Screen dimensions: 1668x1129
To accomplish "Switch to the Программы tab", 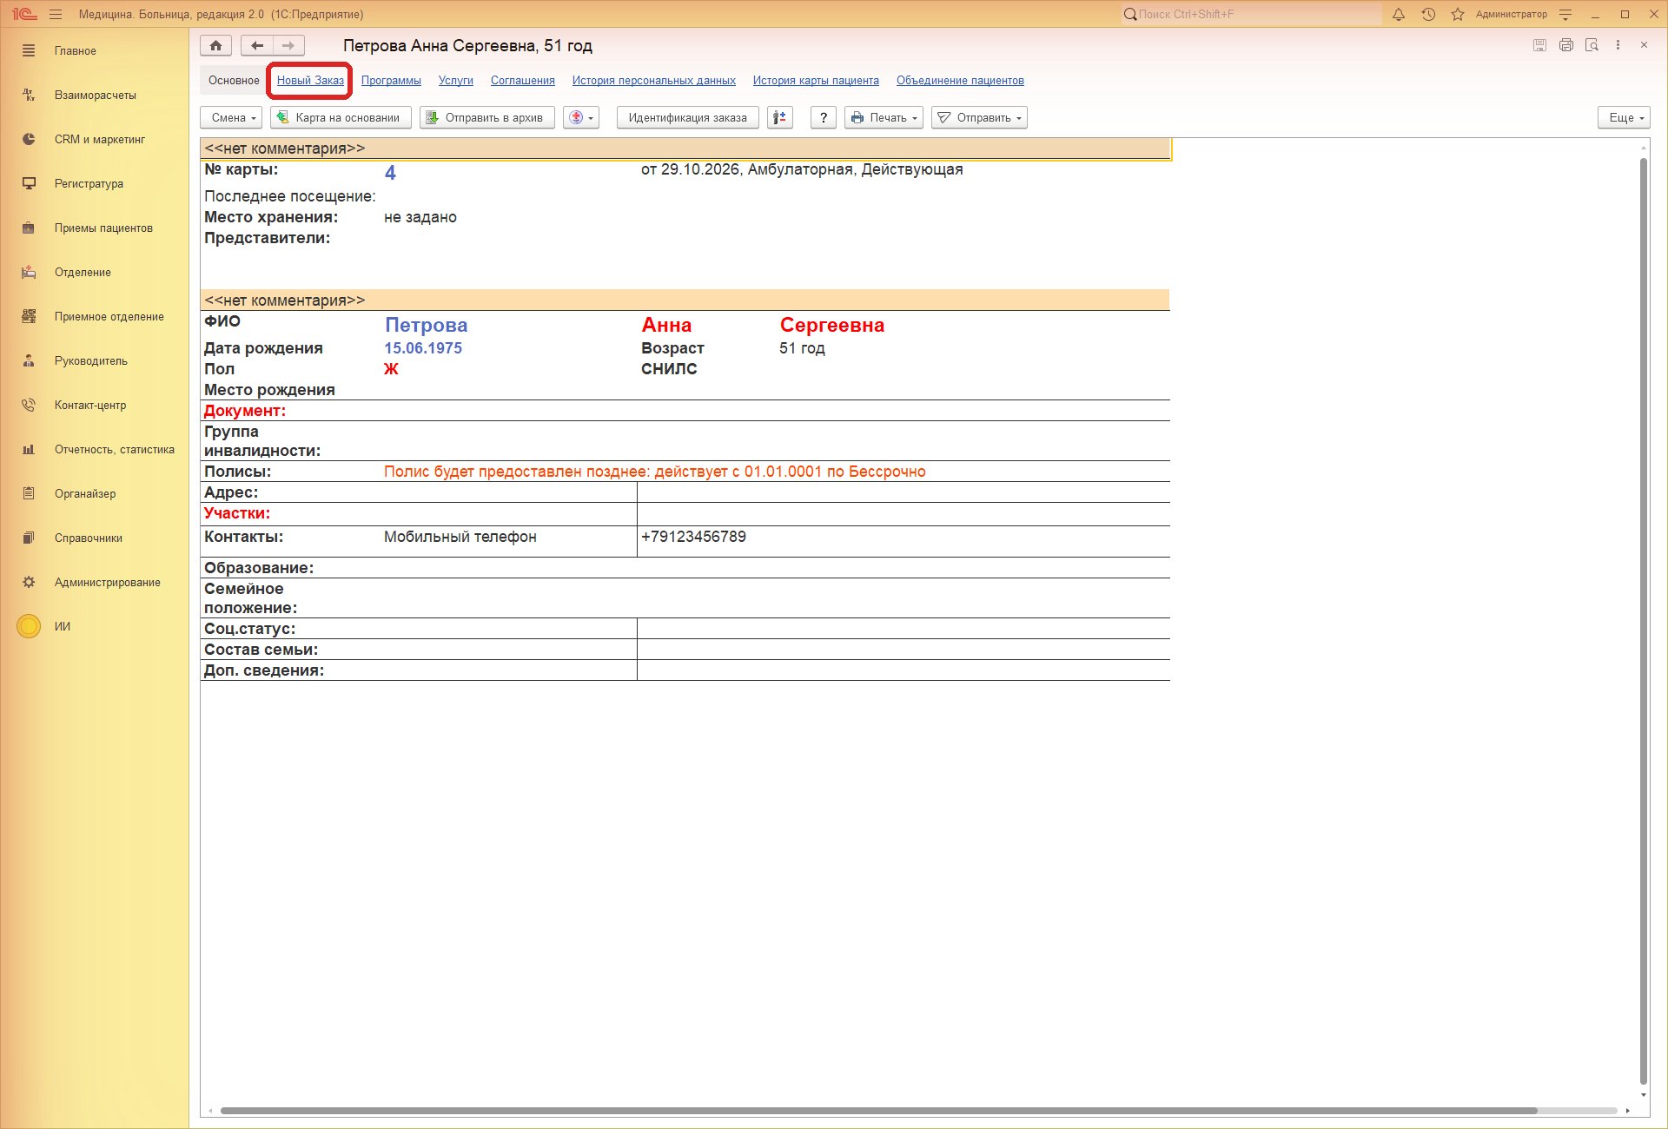I will [391, 81].
